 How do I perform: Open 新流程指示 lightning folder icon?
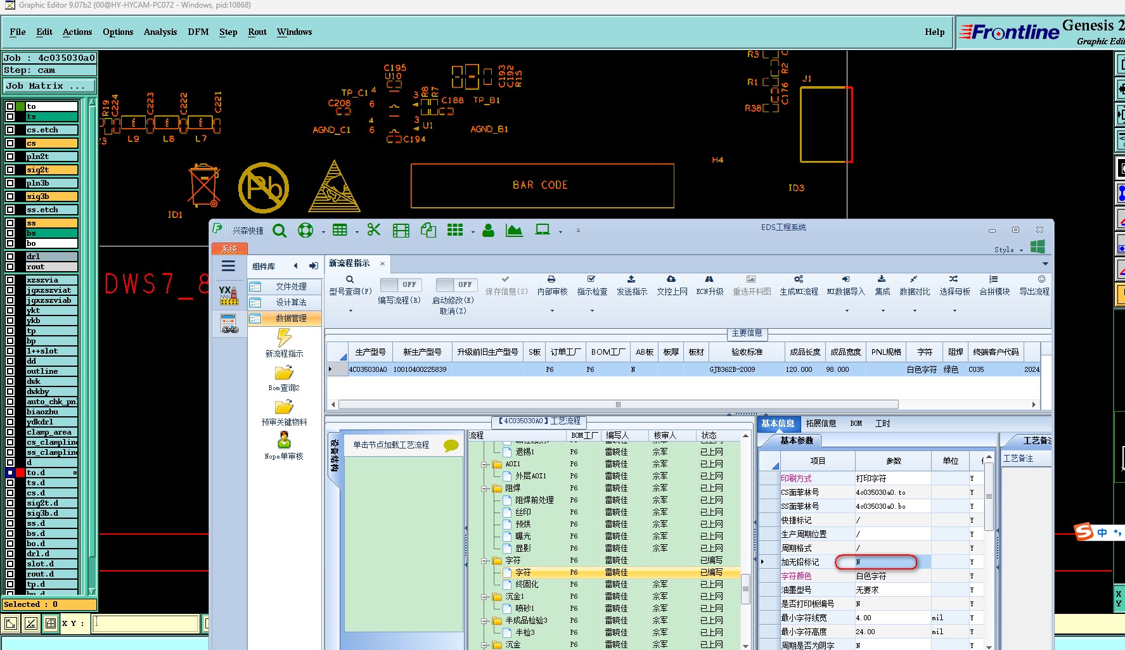[284, 337]
